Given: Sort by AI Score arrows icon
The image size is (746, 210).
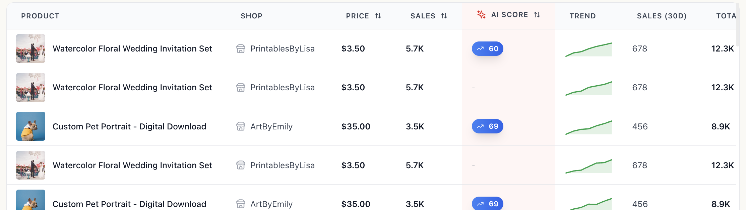Looking at the screenshot, I should pos(537,15).
